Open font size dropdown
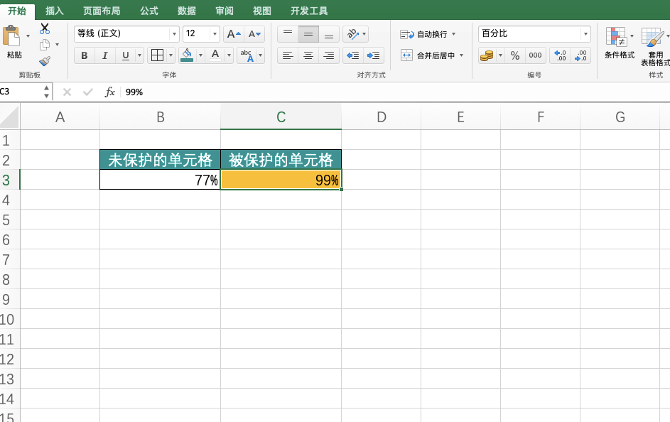Image resolution: width=670 pixels, height=422 pixels. point(215,33)
